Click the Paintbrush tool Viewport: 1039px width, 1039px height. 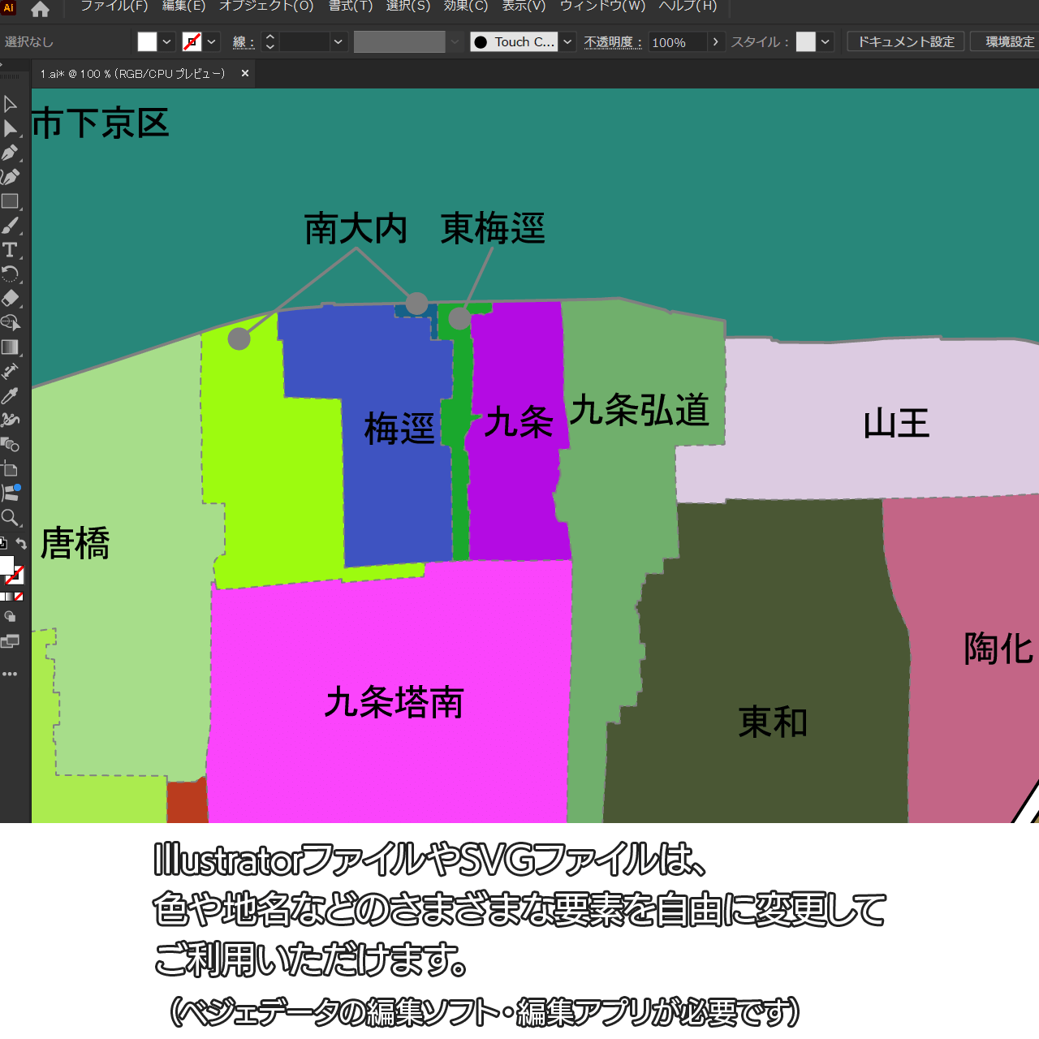(x=10, y=226)
